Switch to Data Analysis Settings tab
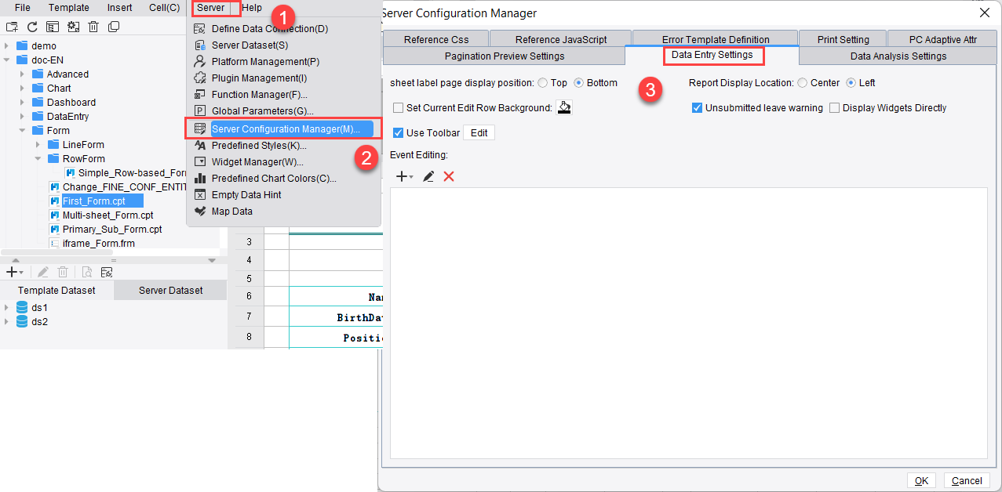This screenshot has width=1002, height=492. coord(898,56)
